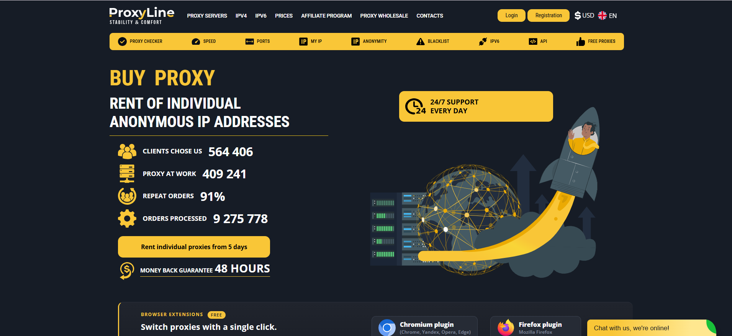Click the API code icon
This screenshot has height=336, width=732.
click(x=533, y=41)
